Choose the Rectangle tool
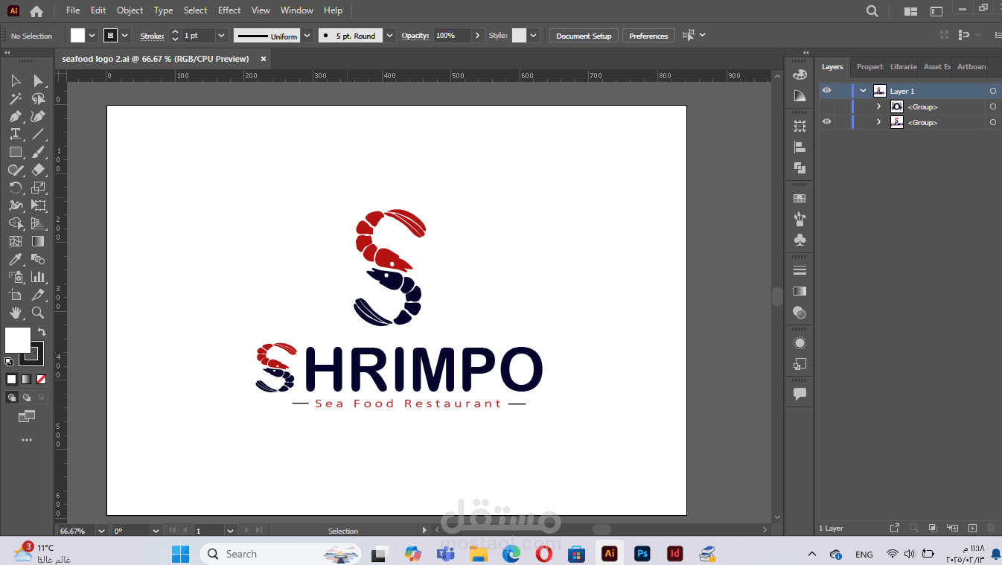 [x=16, y=152]
